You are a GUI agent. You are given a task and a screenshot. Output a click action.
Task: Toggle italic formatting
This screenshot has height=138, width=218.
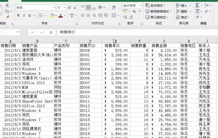click(x=24, y=15)
